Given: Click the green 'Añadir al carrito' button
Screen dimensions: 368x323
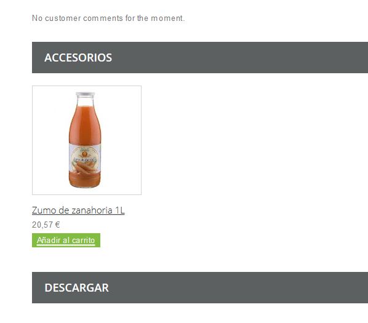Looking at the screenshot, I should 66,240.
